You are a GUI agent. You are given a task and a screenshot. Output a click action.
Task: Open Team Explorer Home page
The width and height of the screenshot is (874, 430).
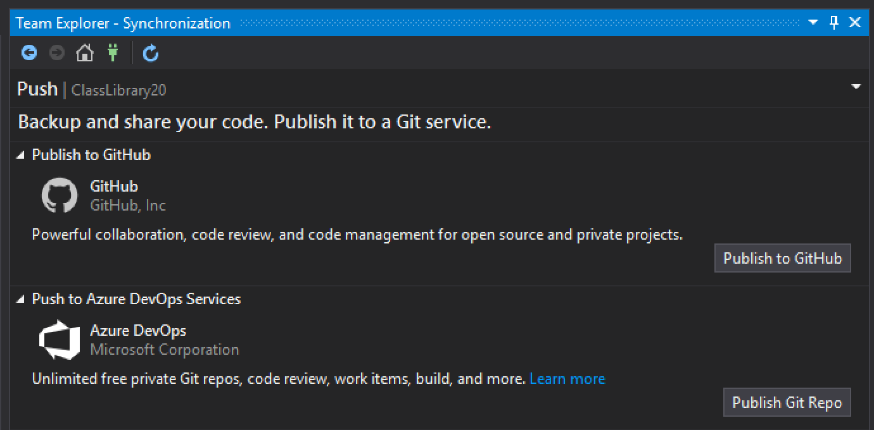coord(85,52)
